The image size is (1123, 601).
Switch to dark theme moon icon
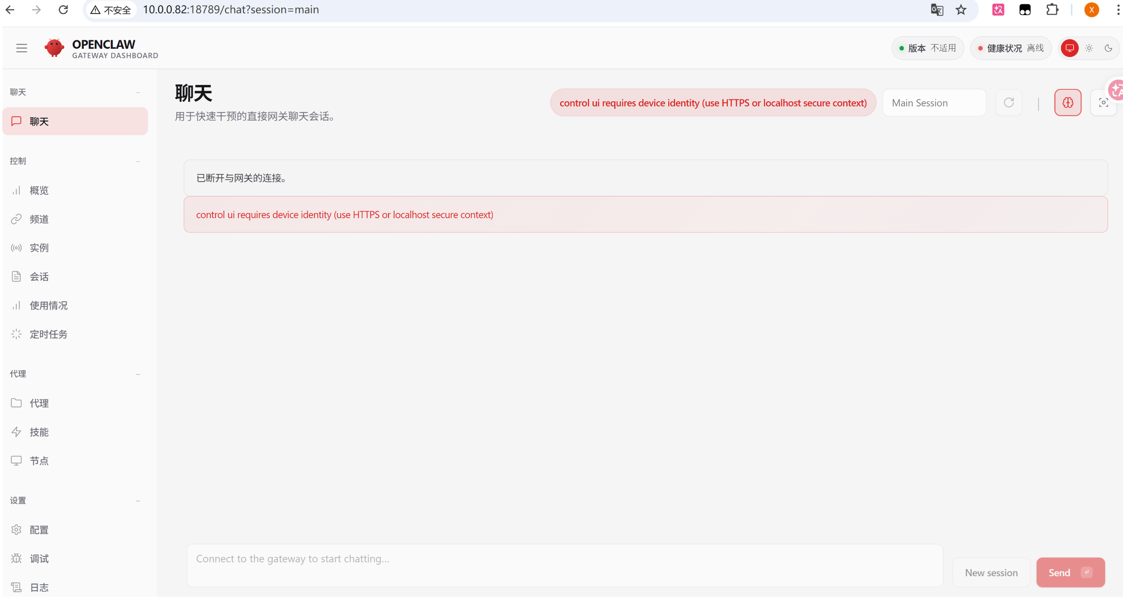coord(1108,48)
